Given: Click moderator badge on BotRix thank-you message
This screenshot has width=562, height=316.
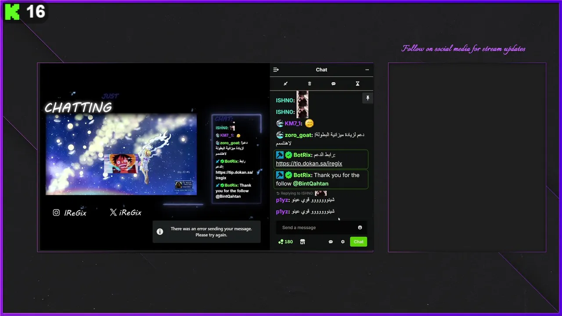Looking at the screenshot, I should pos(280,175).
